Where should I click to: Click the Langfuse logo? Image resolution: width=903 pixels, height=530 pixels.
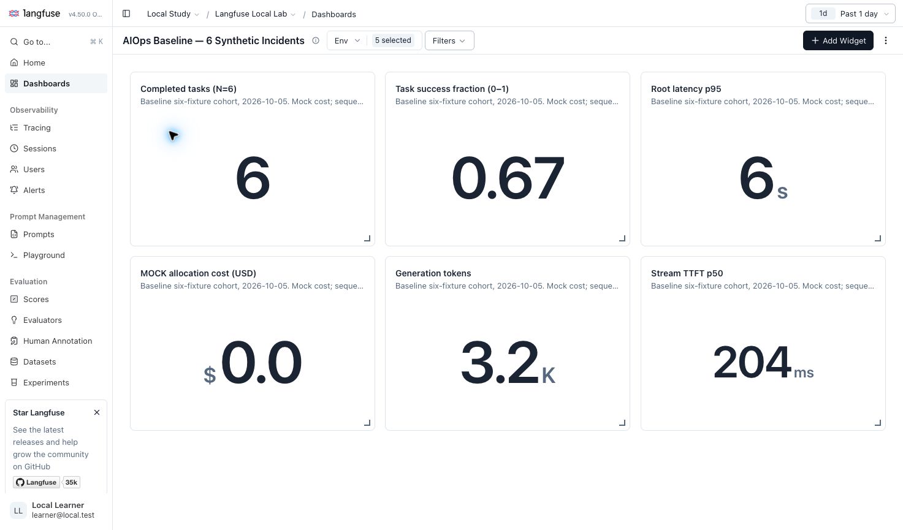(x=34, y=13)
